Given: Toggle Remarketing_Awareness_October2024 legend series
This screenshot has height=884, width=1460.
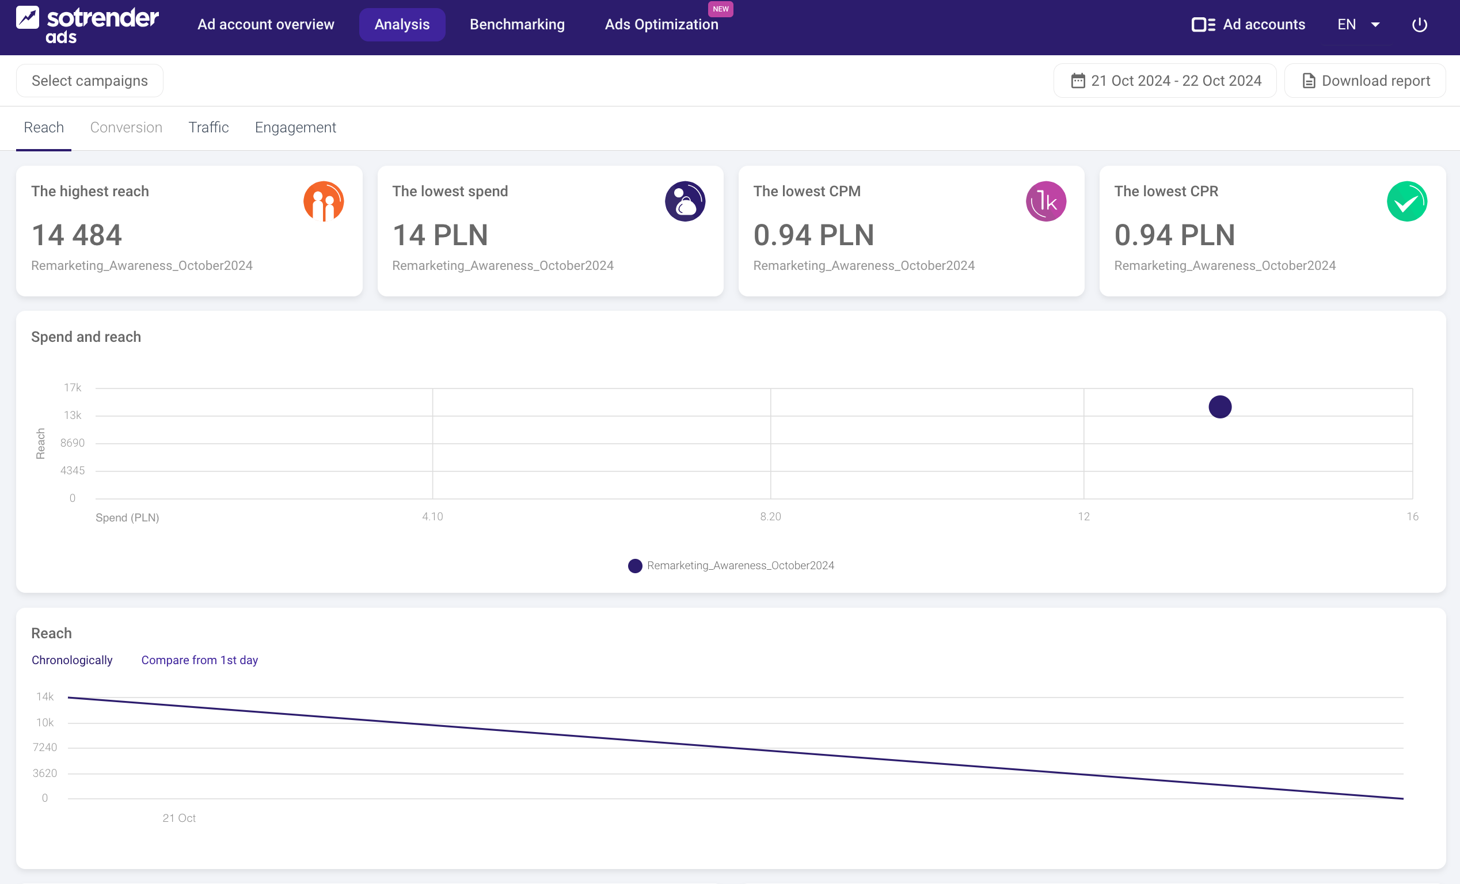Looking at the screenshot, I should 731,566.
